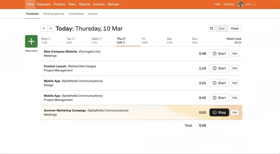
Task: Edit the Mobile App Project Management entry
Action: pyautogui.click(x=235, y=98)
